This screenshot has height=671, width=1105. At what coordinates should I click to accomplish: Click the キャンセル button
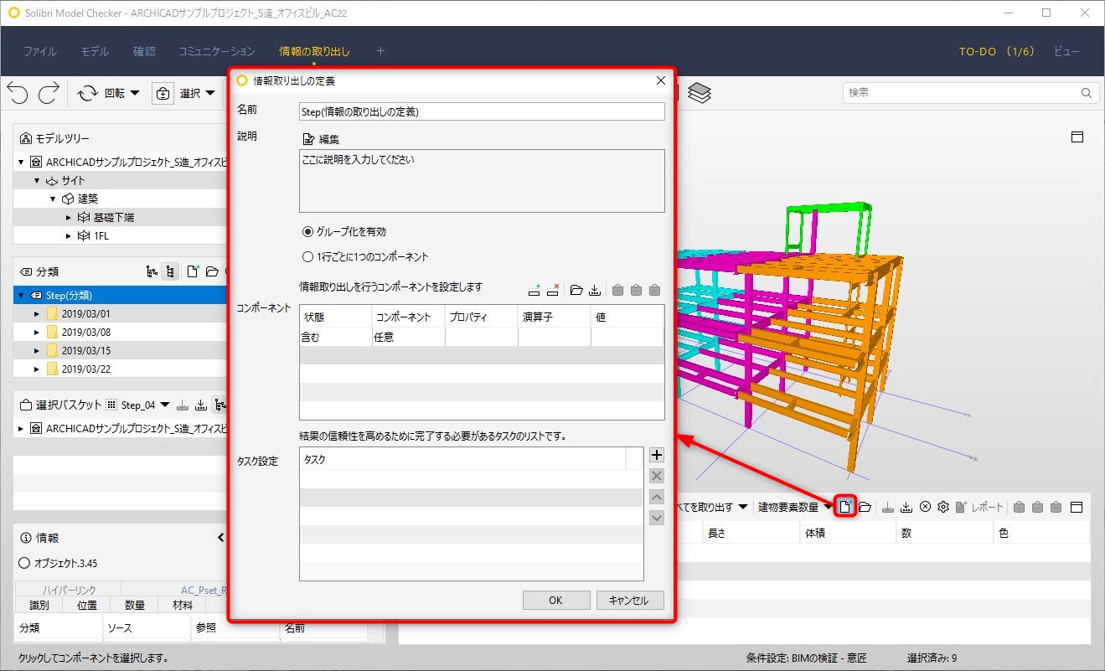630,600
